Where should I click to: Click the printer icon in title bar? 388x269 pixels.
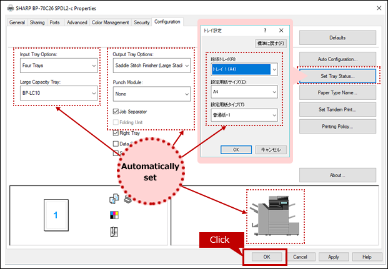pyautogui.click(x=9, y=7)
